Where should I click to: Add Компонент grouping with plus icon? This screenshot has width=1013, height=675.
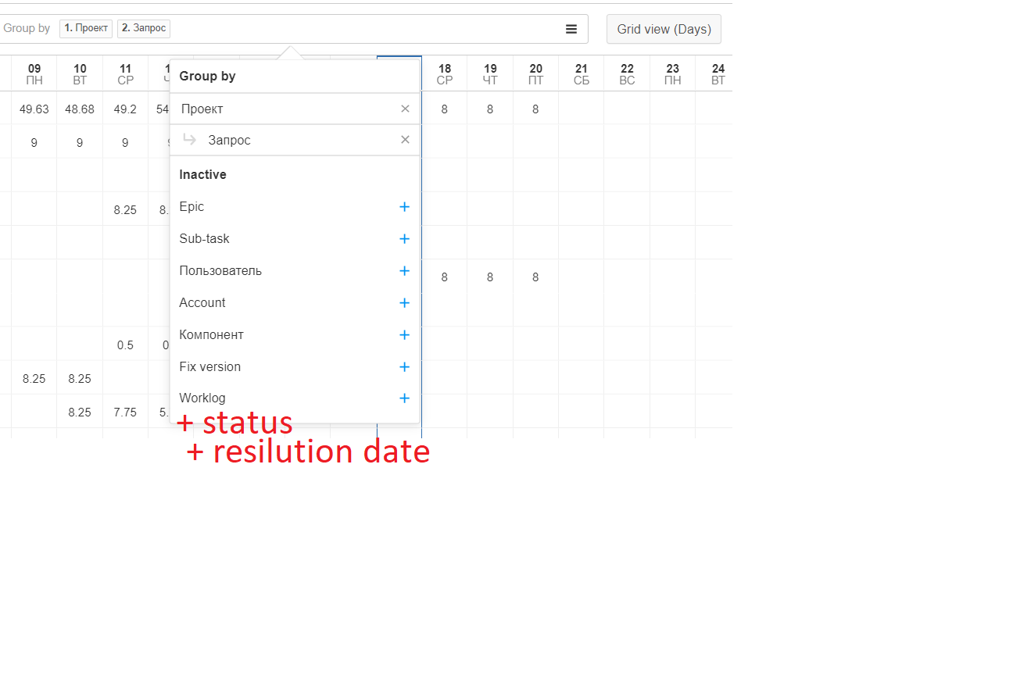coord(404,335)
